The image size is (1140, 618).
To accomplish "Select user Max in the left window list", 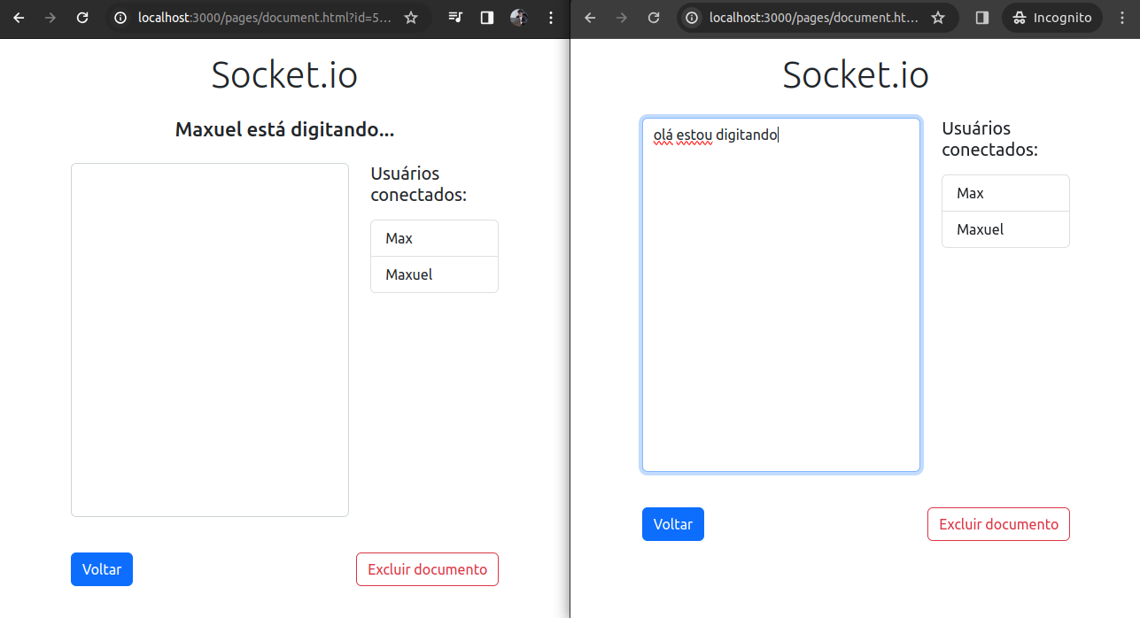I will coord(434,238).
